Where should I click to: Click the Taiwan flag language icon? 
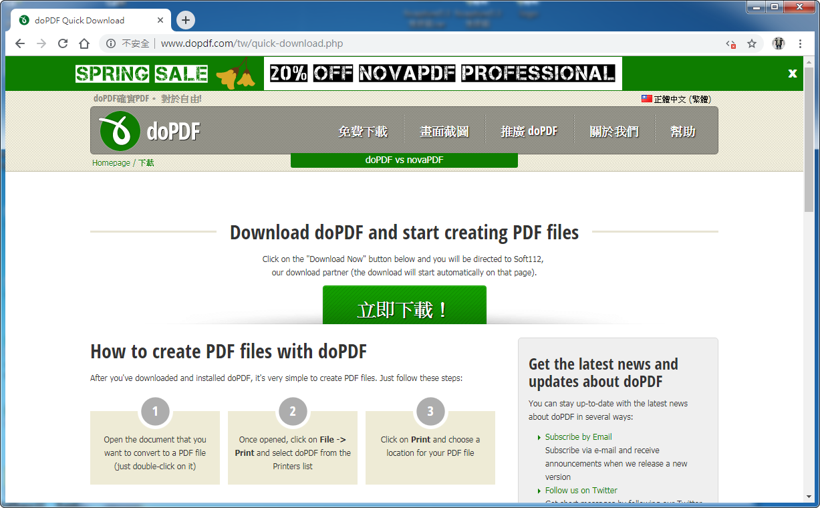click(647, 98)
